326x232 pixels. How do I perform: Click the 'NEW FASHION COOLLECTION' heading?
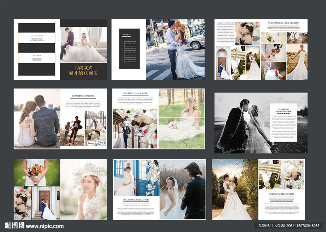[283, 23]
